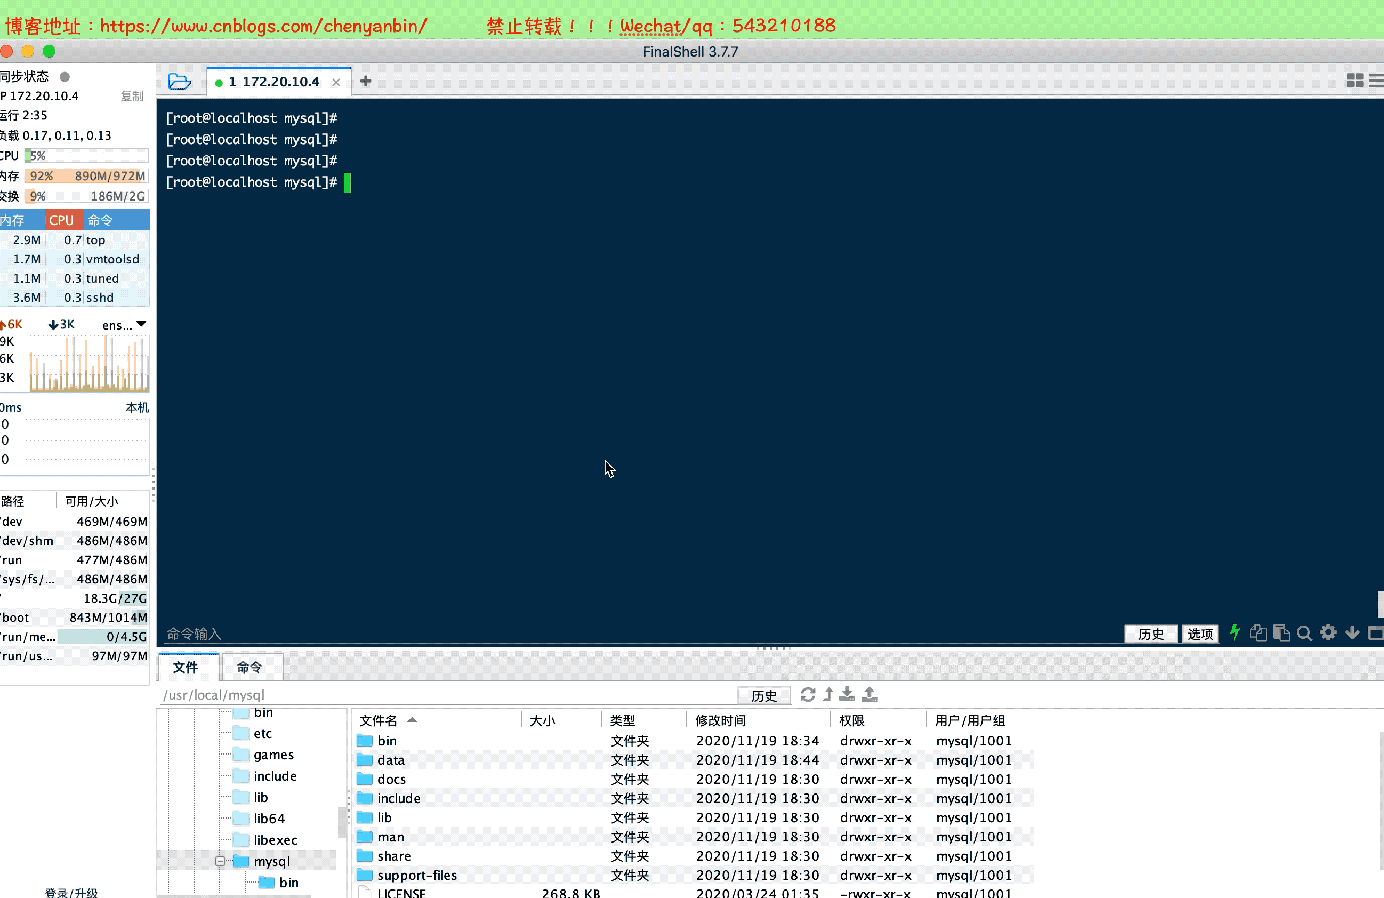Click 登录/升级 login link
The width and height of the screenshot is (1384, 898).
click(71, 892)
